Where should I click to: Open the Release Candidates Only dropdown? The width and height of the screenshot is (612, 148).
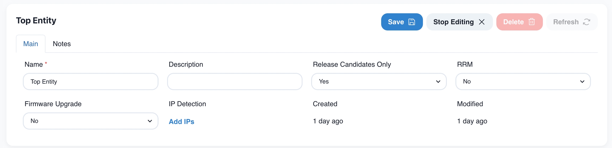(x=379, y=82)
